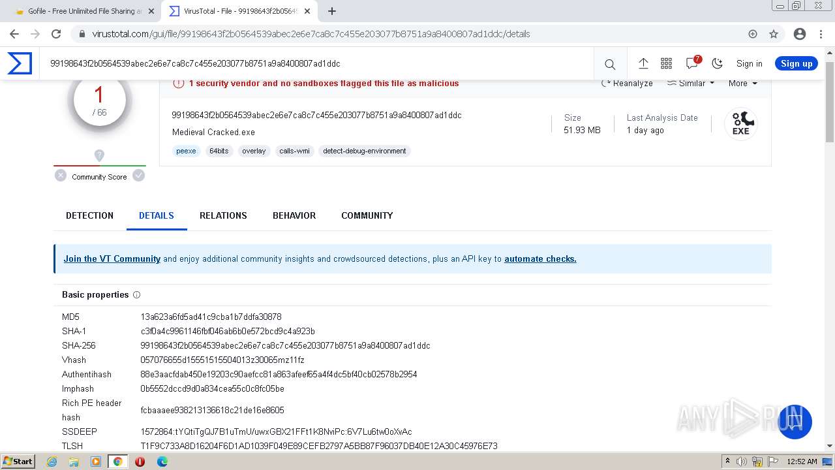Image resolution: width=835 pixels, height=470 pixels.
Task: Expand the More dropdown
Action: pyautogui.click(x=743, y=83)
